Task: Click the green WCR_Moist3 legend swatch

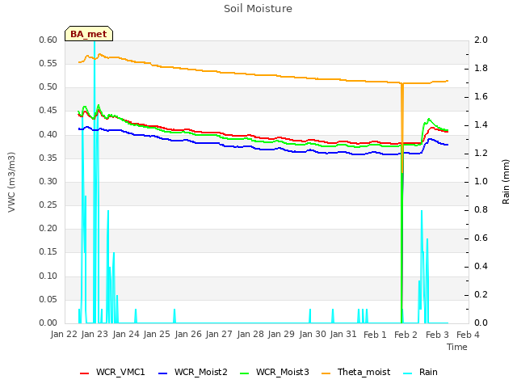Action: pos(244,373)
